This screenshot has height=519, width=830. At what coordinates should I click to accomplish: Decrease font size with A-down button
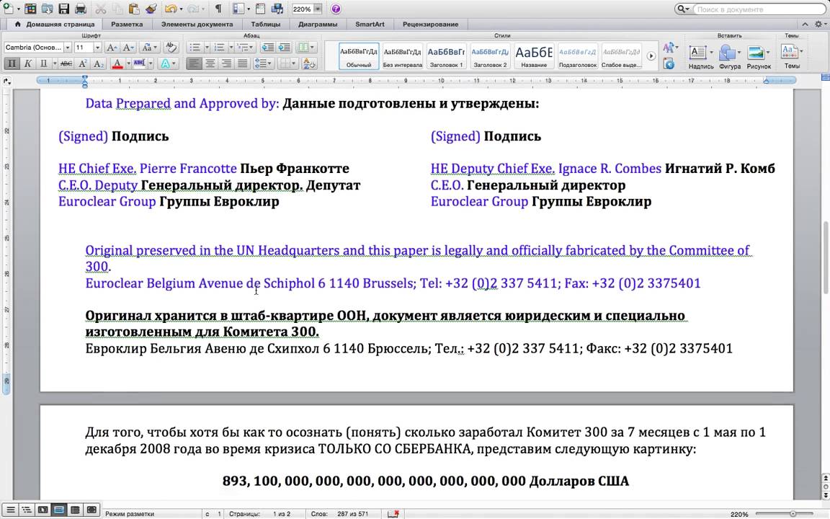click(129, 48)
